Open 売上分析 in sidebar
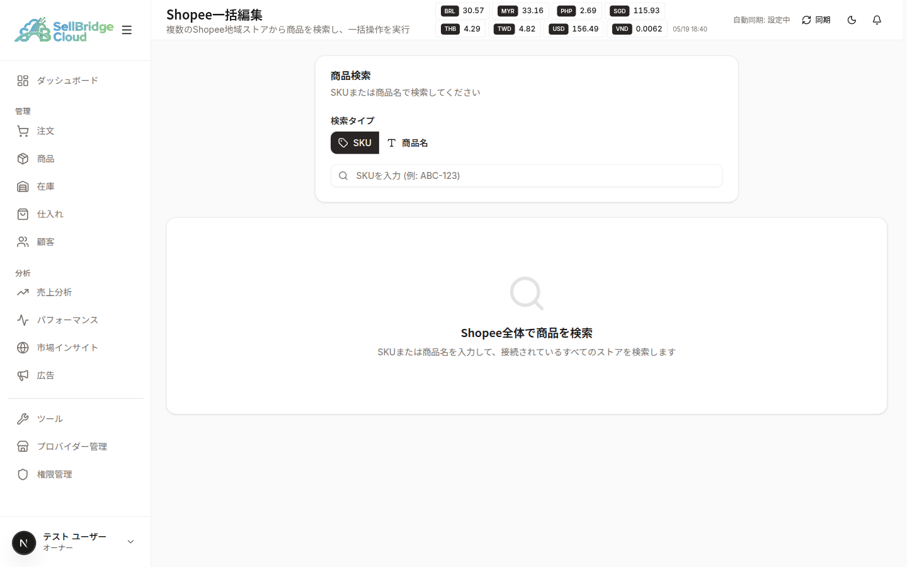 point(76,292)
